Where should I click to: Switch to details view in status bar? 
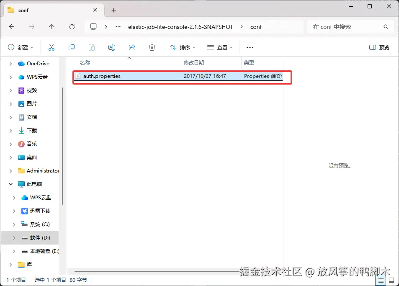coord(381,281)
